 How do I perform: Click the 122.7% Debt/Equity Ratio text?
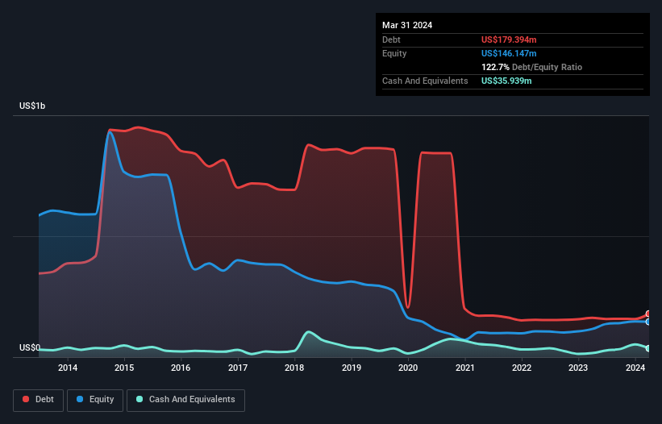click(x=531, y=67)
